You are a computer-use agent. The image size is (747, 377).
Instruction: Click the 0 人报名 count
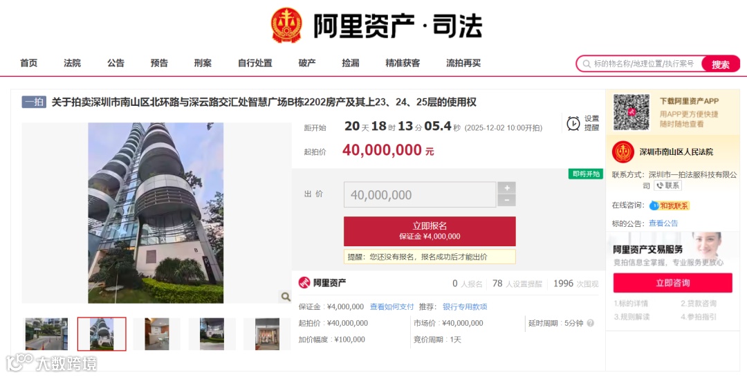click(468, 284)
